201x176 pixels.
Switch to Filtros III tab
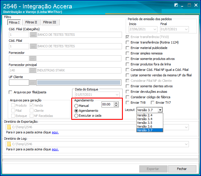click(50, 22)
